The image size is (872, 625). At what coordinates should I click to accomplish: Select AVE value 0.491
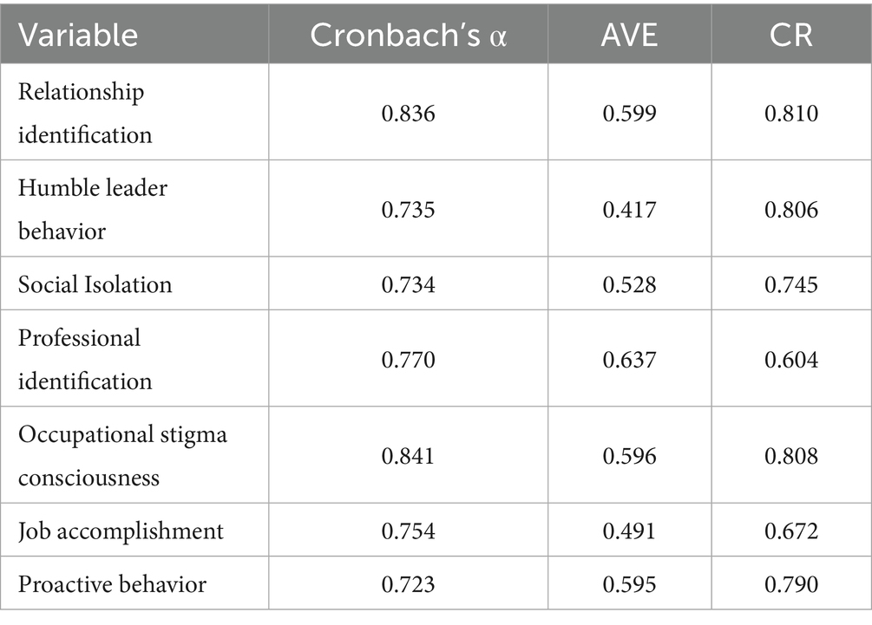point(630,531)
